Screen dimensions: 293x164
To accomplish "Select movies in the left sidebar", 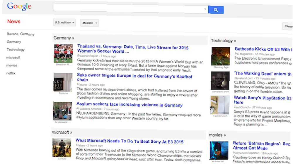I will pyautogui.click(x=12, y=65).
